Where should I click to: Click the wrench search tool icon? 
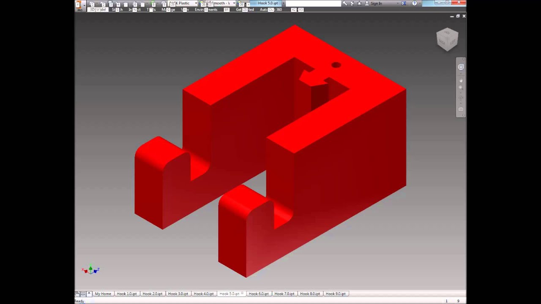(344, 3)
